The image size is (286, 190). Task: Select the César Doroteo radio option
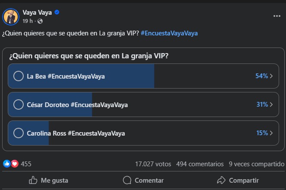coord(19,104)
